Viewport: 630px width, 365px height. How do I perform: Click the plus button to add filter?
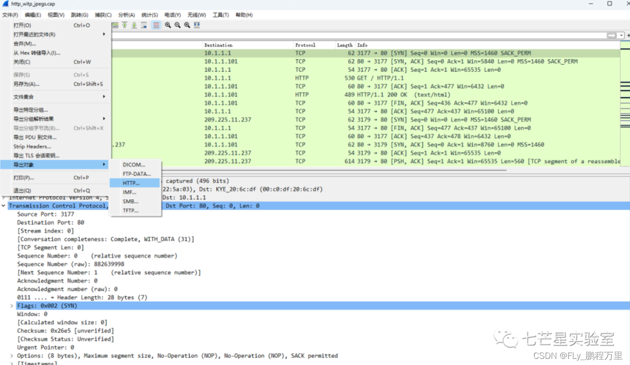click(628, 35)
